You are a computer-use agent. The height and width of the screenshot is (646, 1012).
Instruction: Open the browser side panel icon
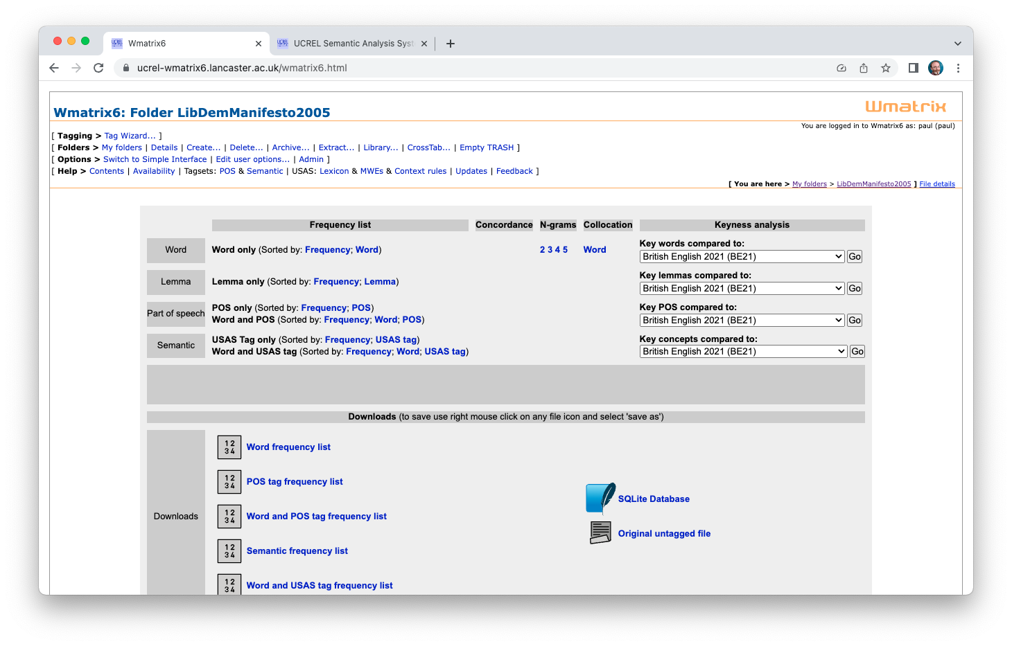[914, 68]
